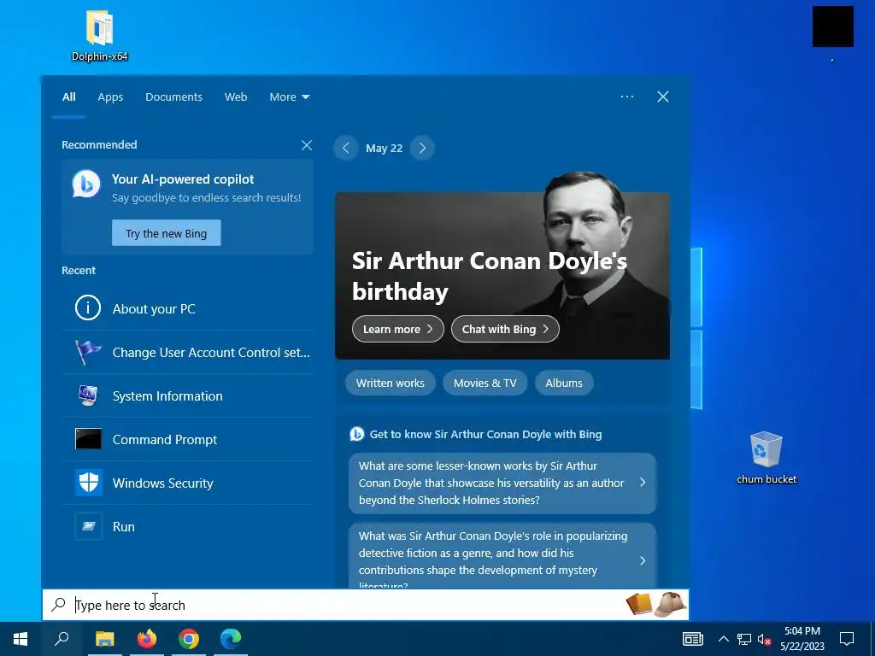
Task: Click the books and detective hat search highlight
Action: (656, 604)
